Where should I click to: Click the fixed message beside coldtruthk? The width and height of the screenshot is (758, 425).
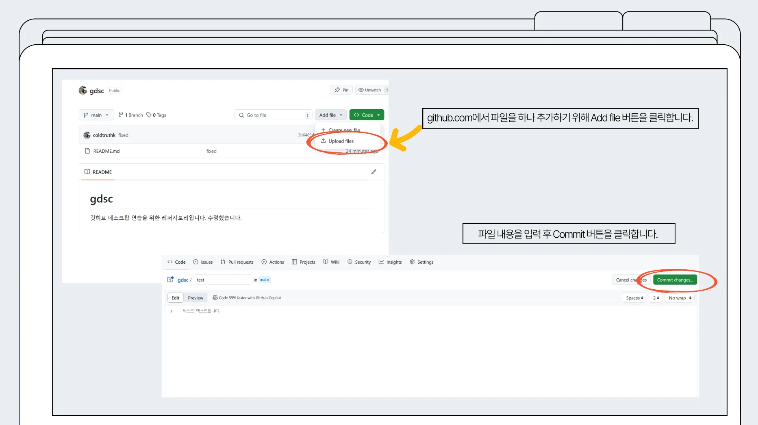tap(123, 135)
